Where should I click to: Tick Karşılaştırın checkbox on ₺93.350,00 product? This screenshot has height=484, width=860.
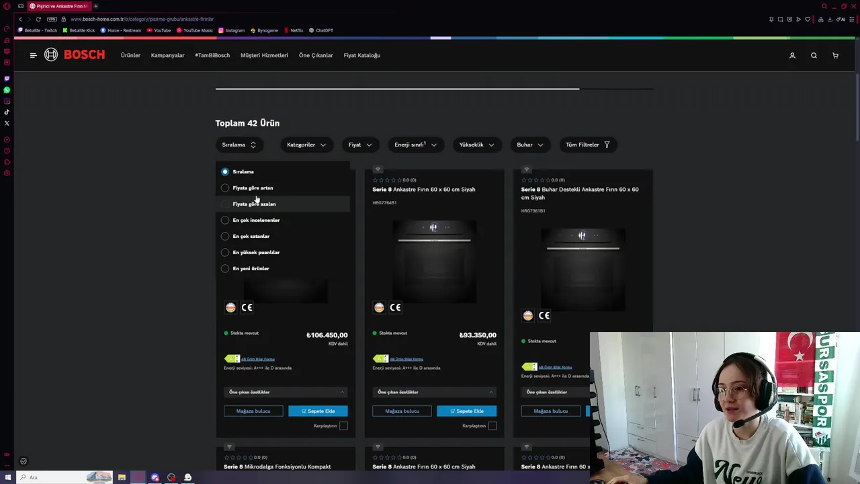pyautogui.click(x=492, y=426)
